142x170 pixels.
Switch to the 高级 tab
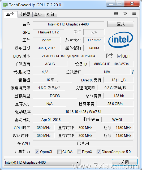39,14
